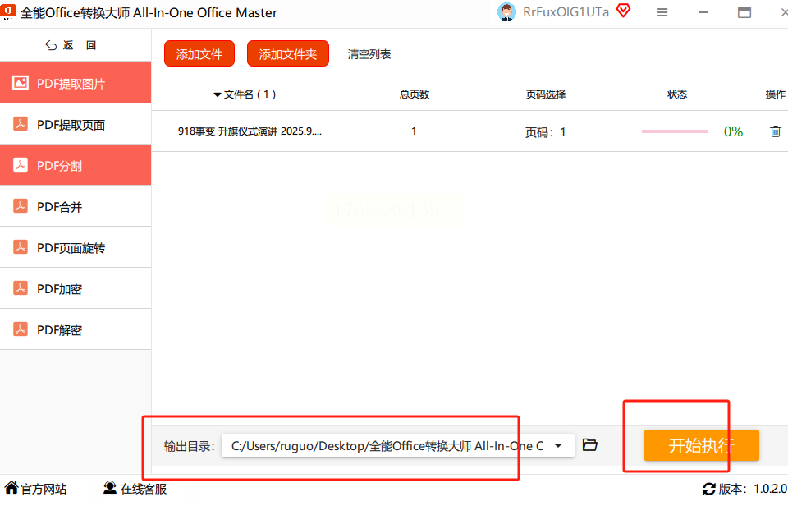Viewport: 788px width, 506px height.
Task: Click the total pages value 1
Action: pos(414,131)
